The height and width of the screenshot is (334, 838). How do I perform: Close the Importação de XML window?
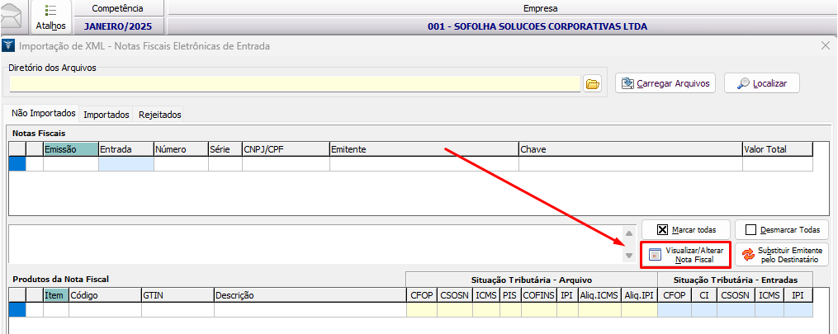(825, 47)
